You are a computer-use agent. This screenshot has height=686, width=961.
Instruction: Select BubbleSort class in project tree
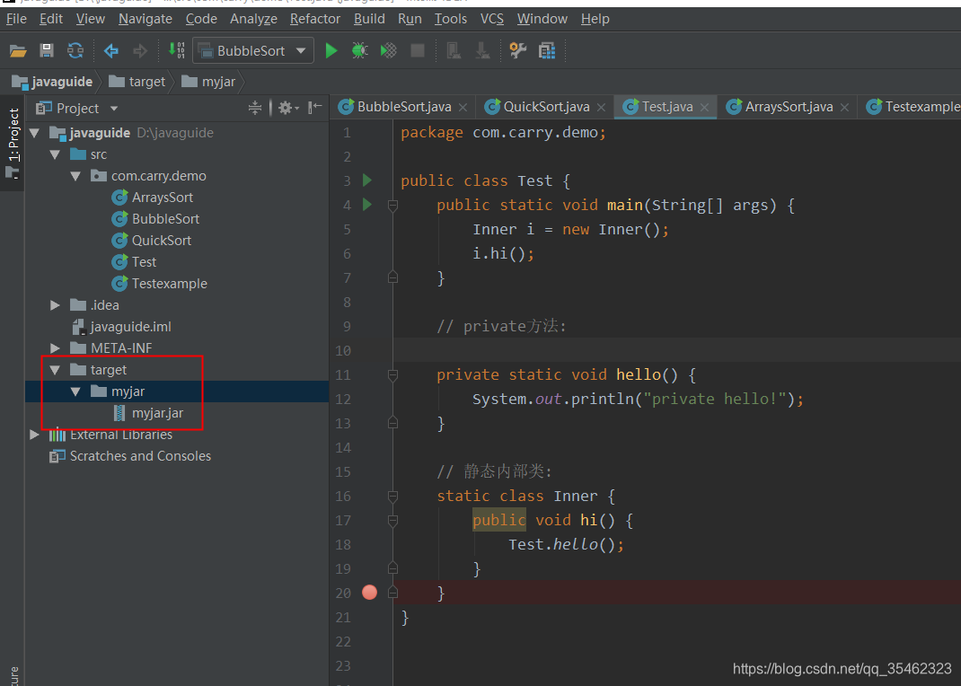[155, 219]
